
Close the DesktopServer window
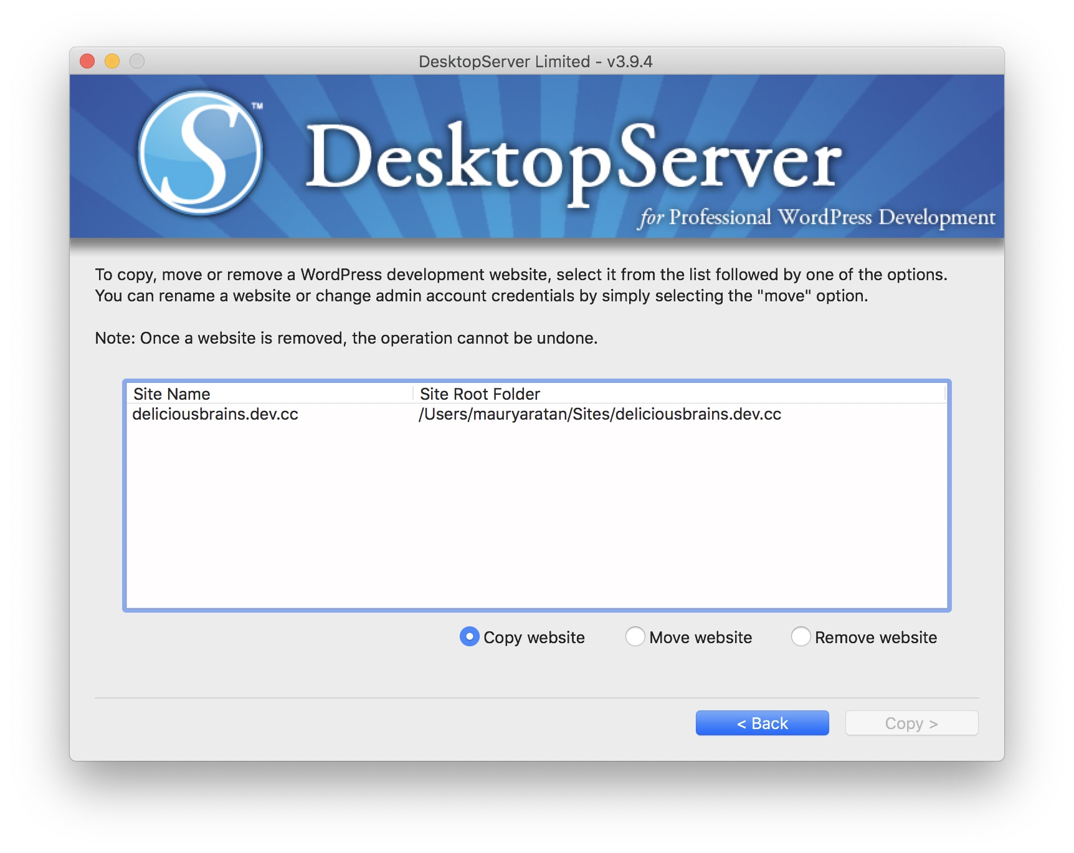click(87, 61)
